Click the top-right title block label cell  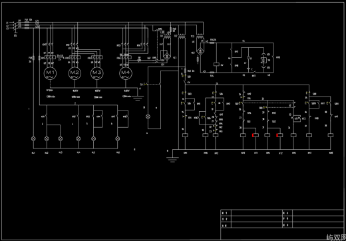(x=287, y=213)
